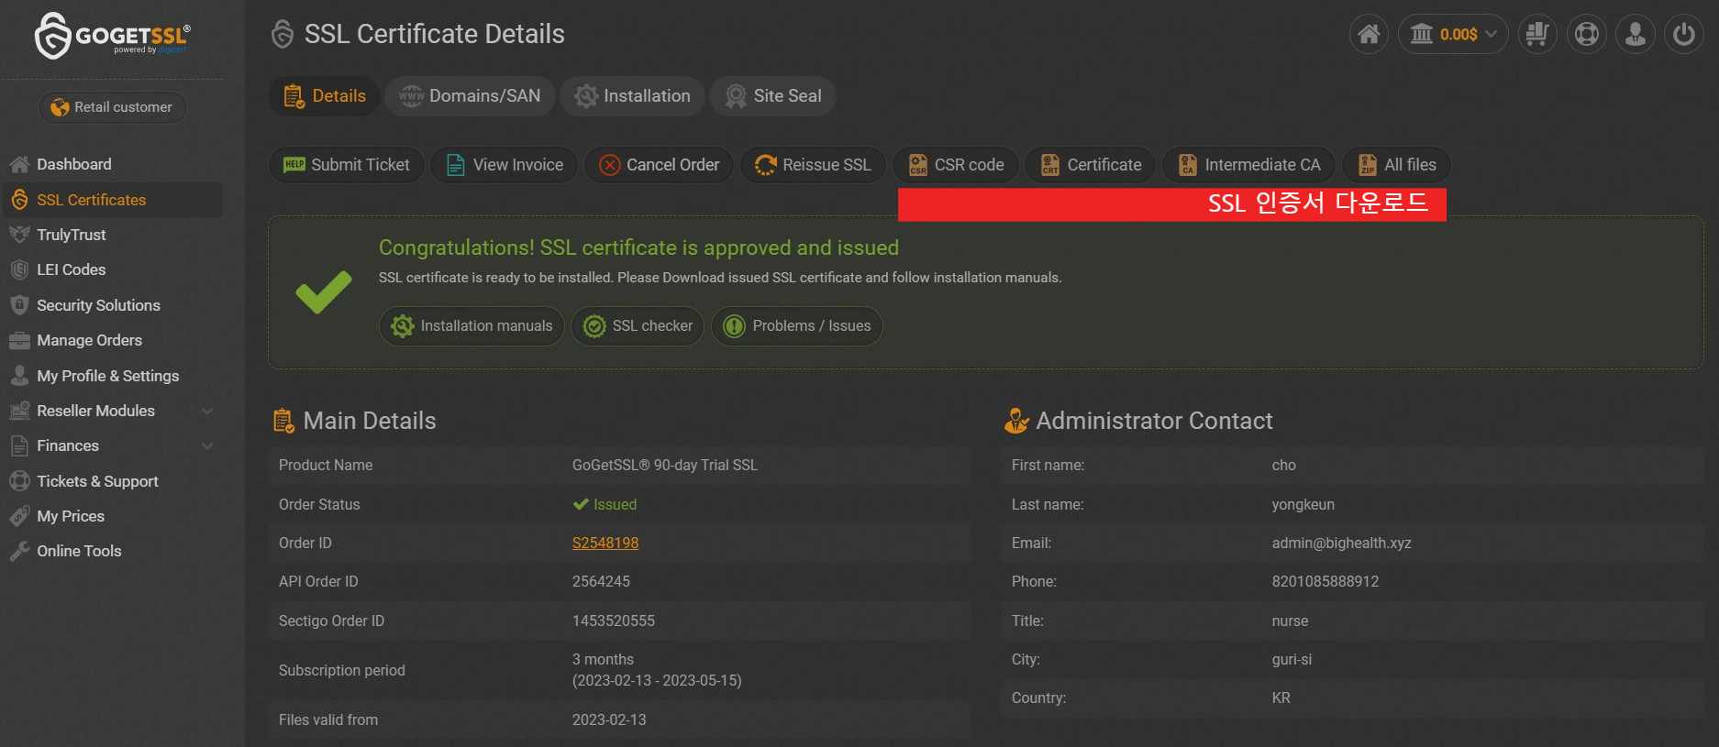Expand Finances submenu chevron
The width and height of the screenshot is (1719, 747).
207,446
